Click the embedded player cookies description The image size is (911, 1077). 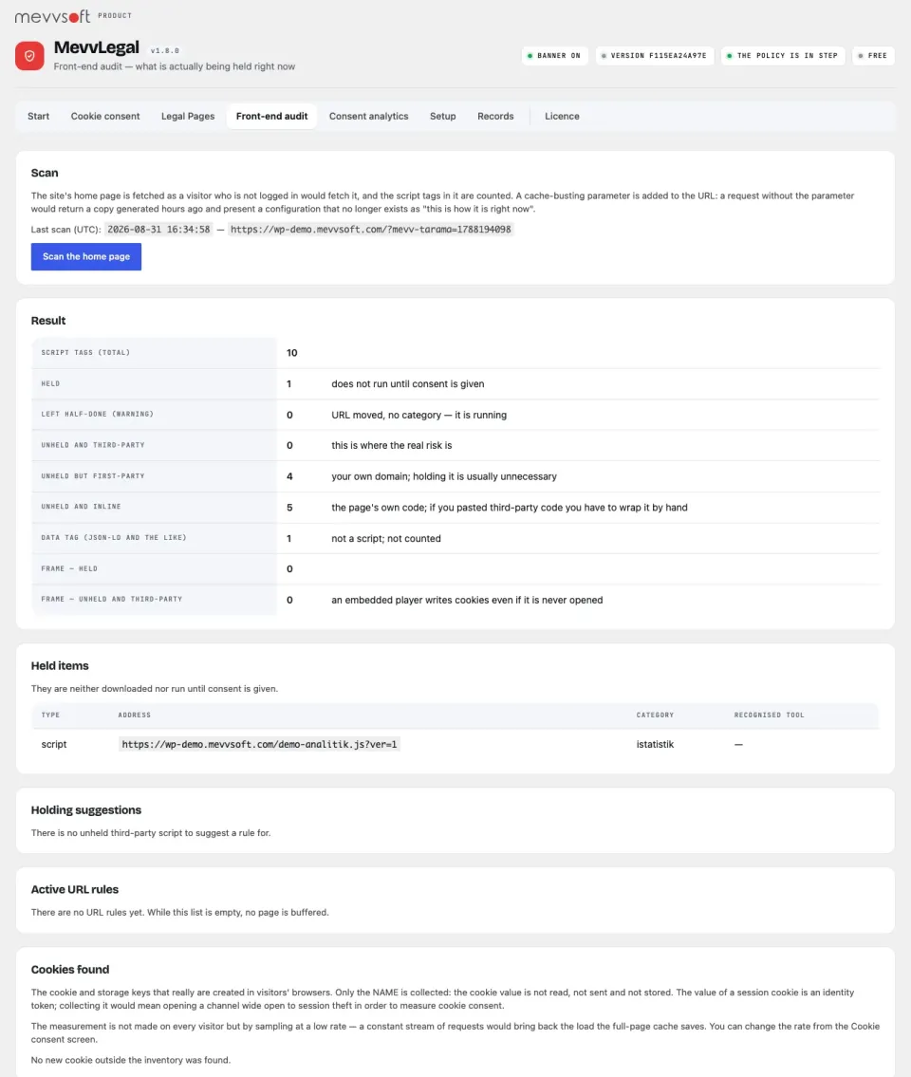[x=467, y=600]
